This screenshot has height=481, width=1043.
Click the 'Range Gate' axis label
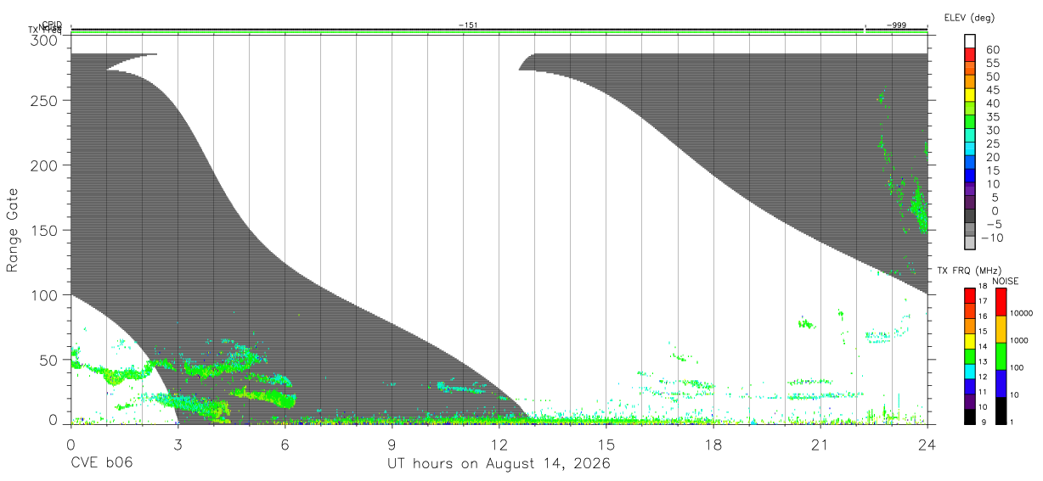click(x=13, y=231)
